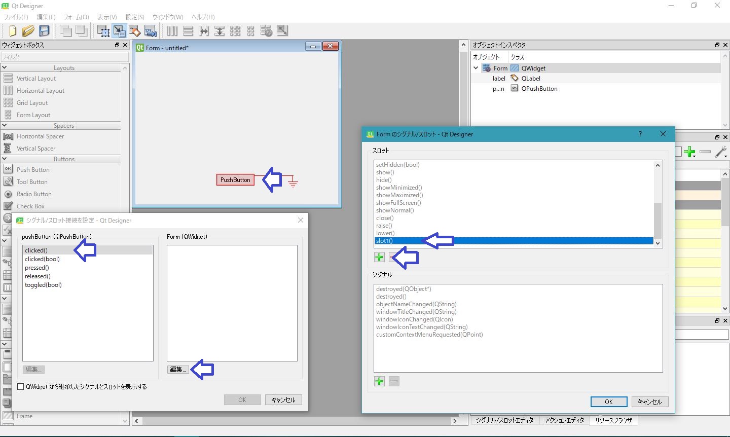730x437 pixels.
Task: Open an existing form file
Action: (28, 31)
